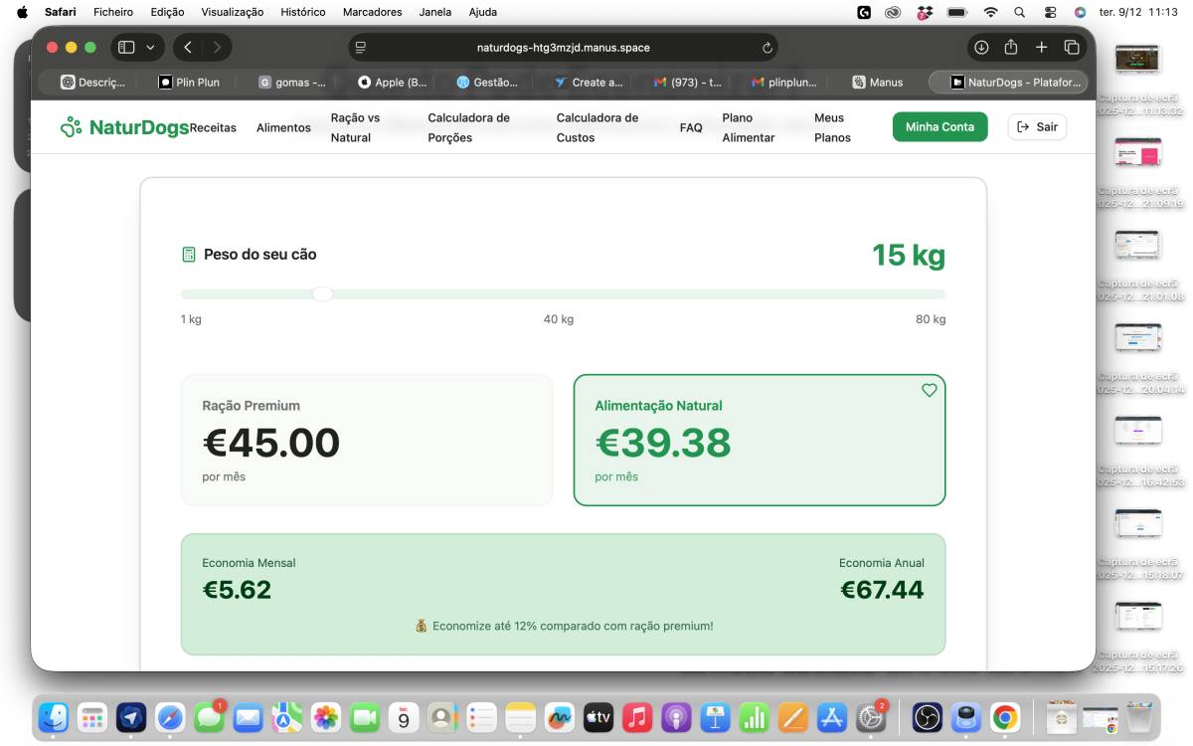1193x746 pixels.
Task: Click the dog weight slider handle
Action: [322, 293]
